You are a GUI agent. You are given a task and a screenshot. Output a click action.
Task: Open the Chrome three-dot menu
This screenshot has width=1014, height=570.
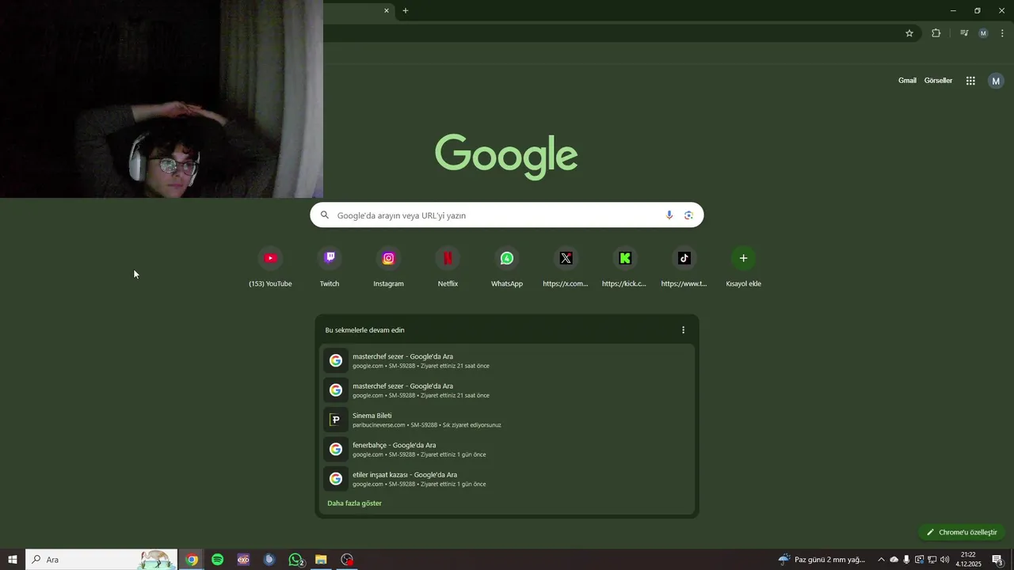[x=1002, y=33]
